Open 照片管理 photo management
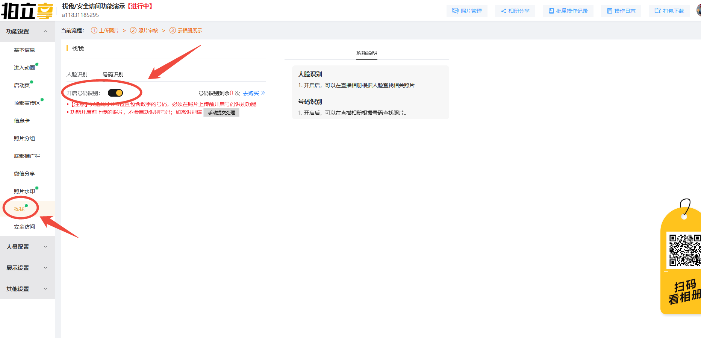This screenshot has height=338, width=701. (467, 11)
